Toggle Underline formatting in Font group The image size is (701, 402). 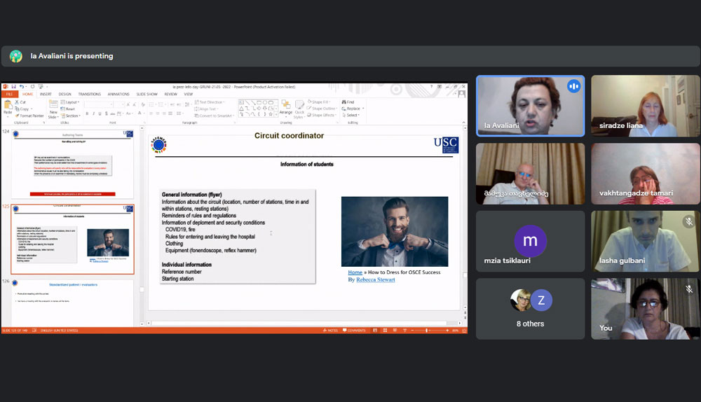coord(100,113)
